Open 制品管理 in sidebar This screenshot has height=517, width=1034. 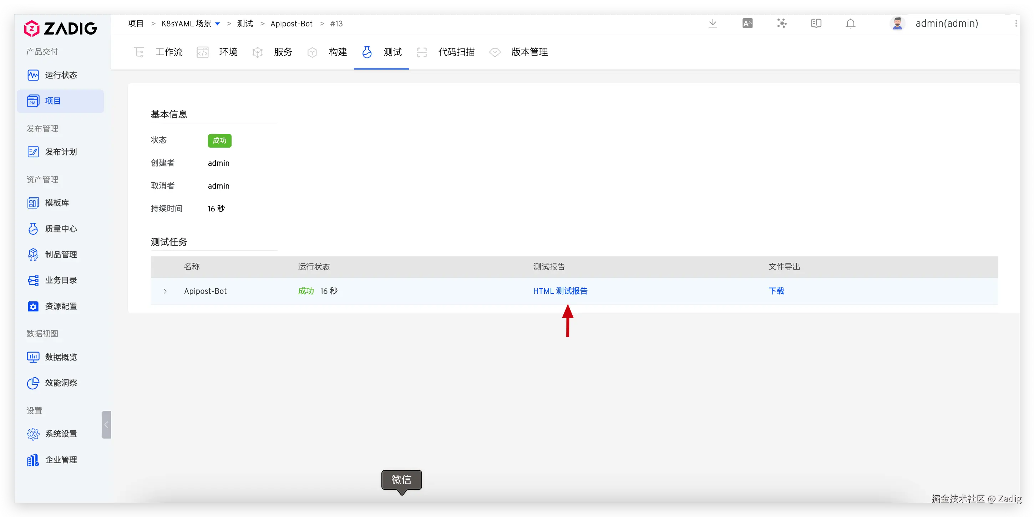pyautogui.click(x=61, y=254)
